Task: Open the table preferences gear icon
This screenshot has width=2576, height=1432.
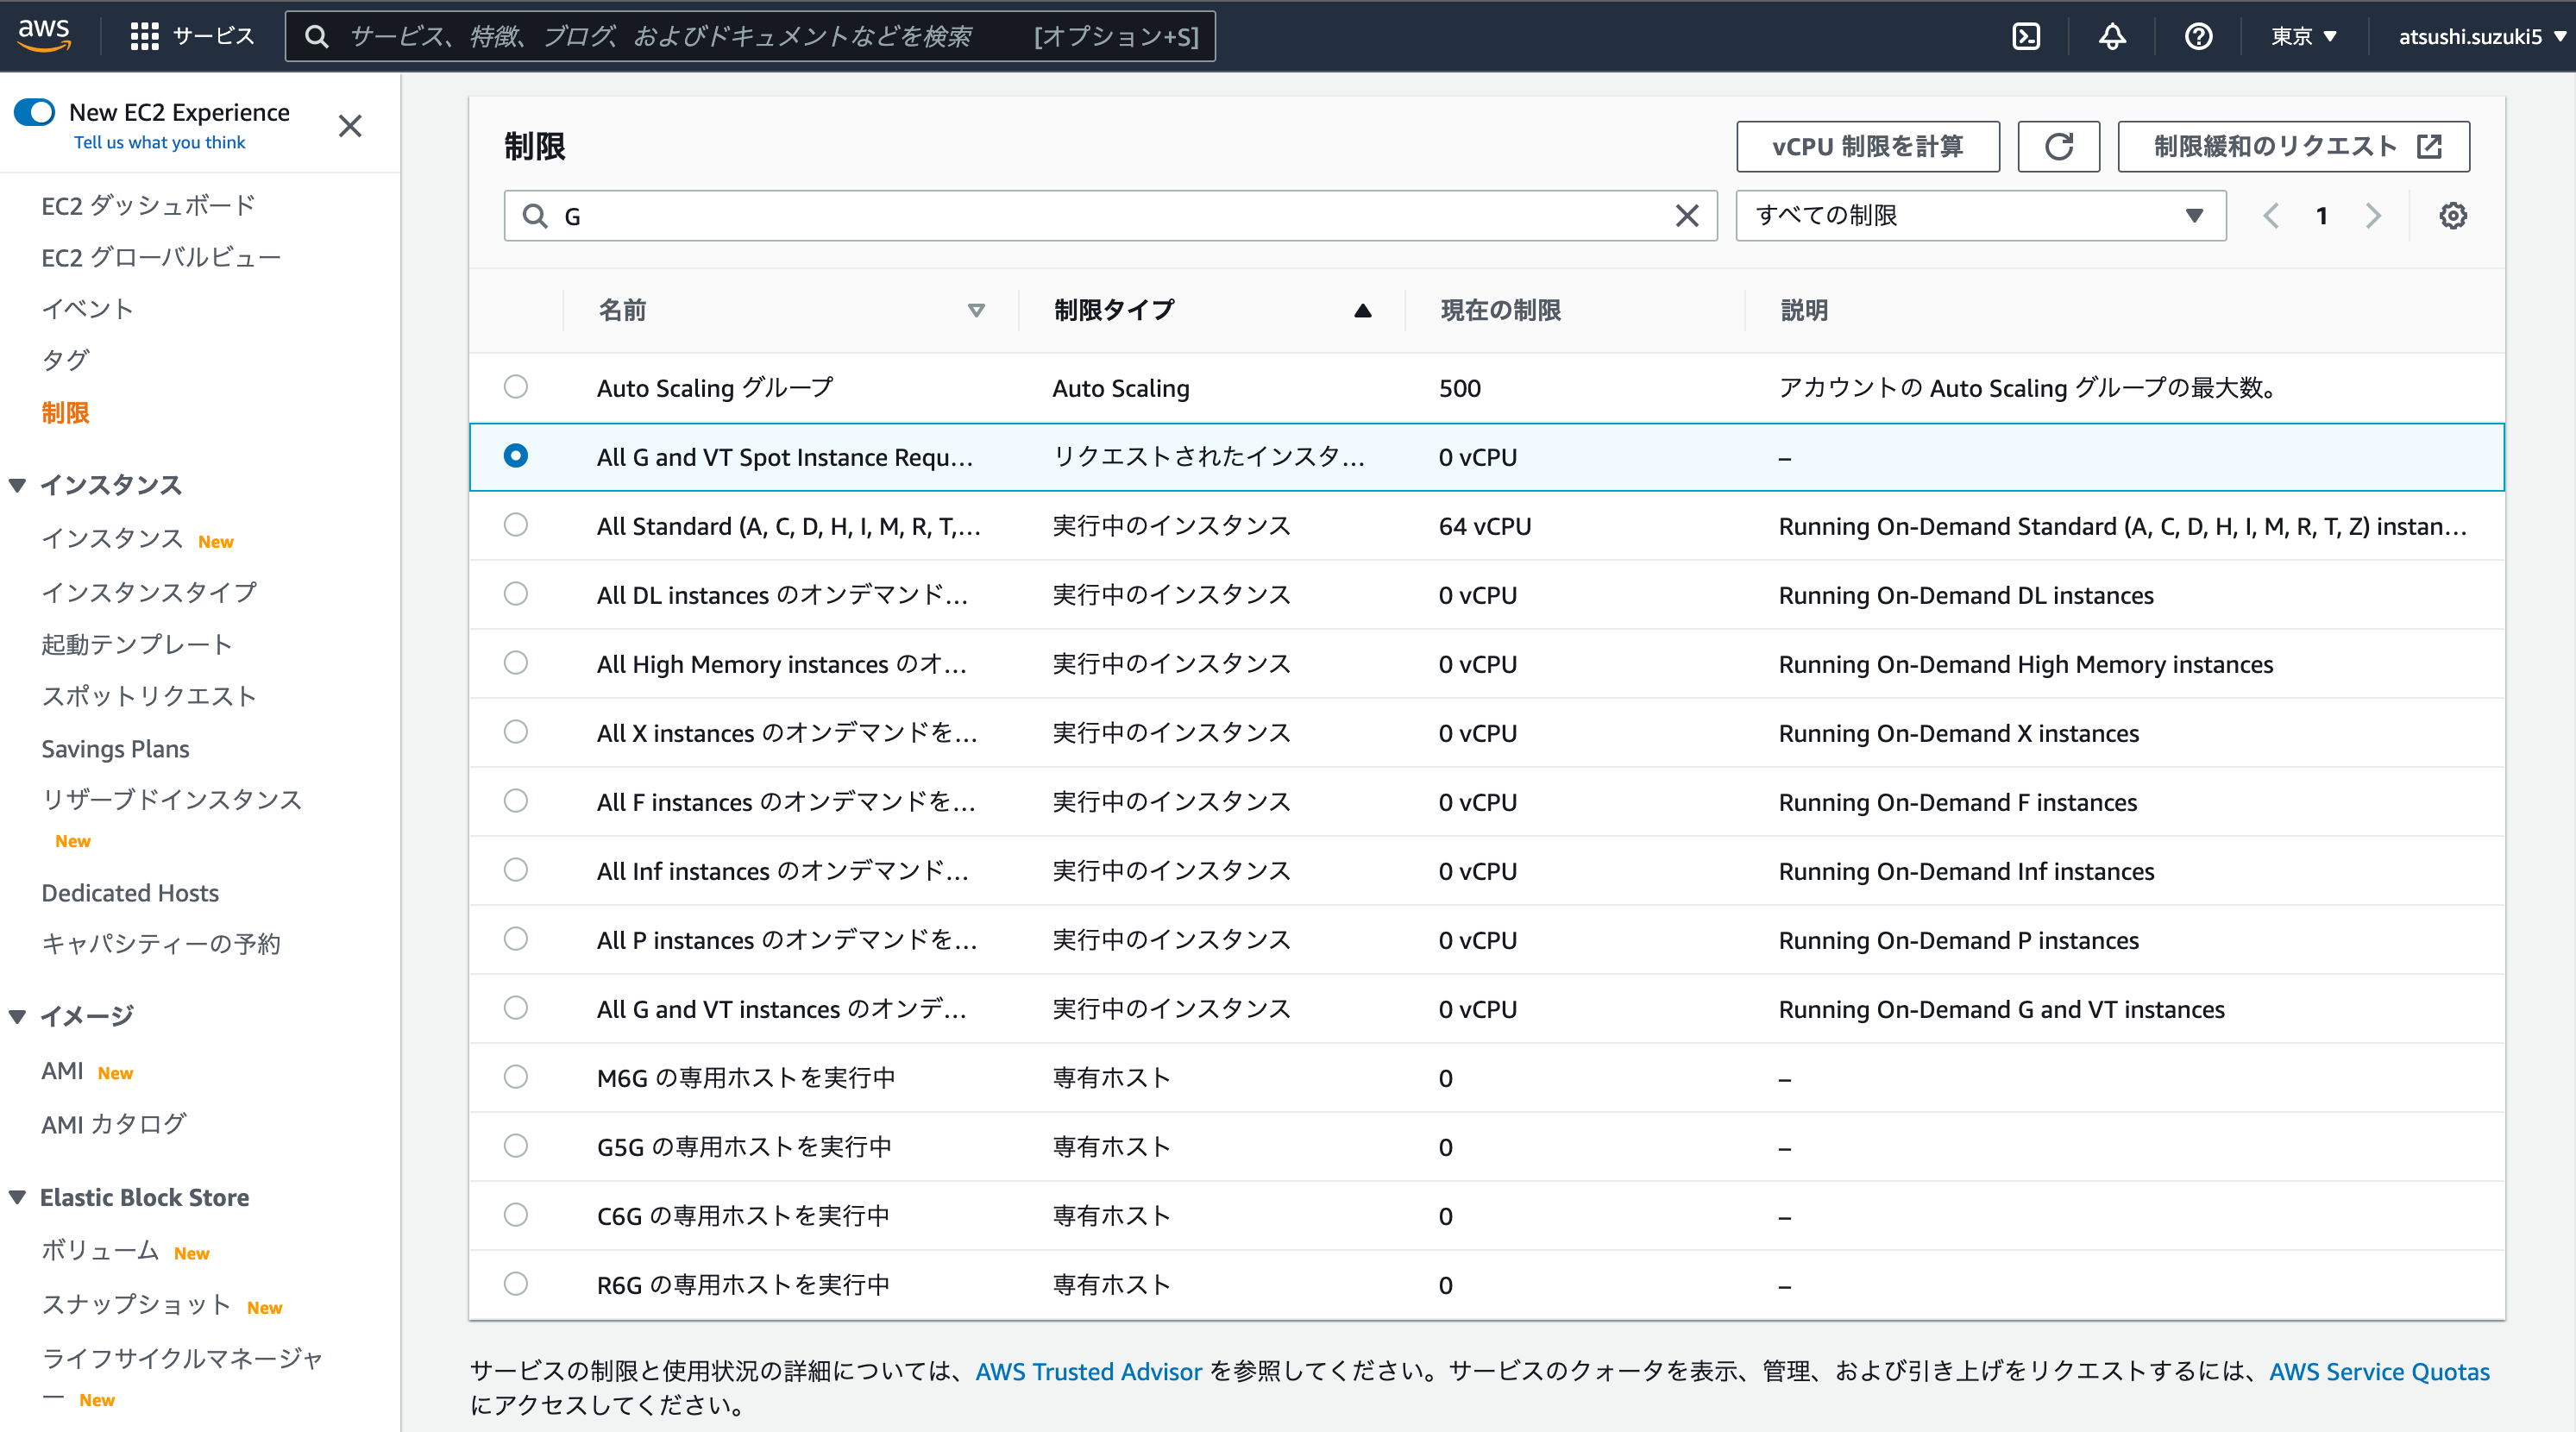Action: [2452, 215]
